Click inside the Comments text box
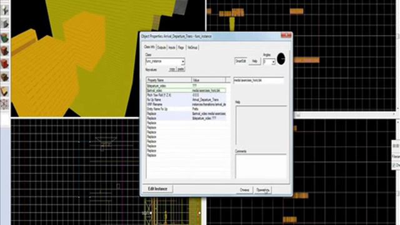This screenshot has width=400, height=225. point(261,166)
